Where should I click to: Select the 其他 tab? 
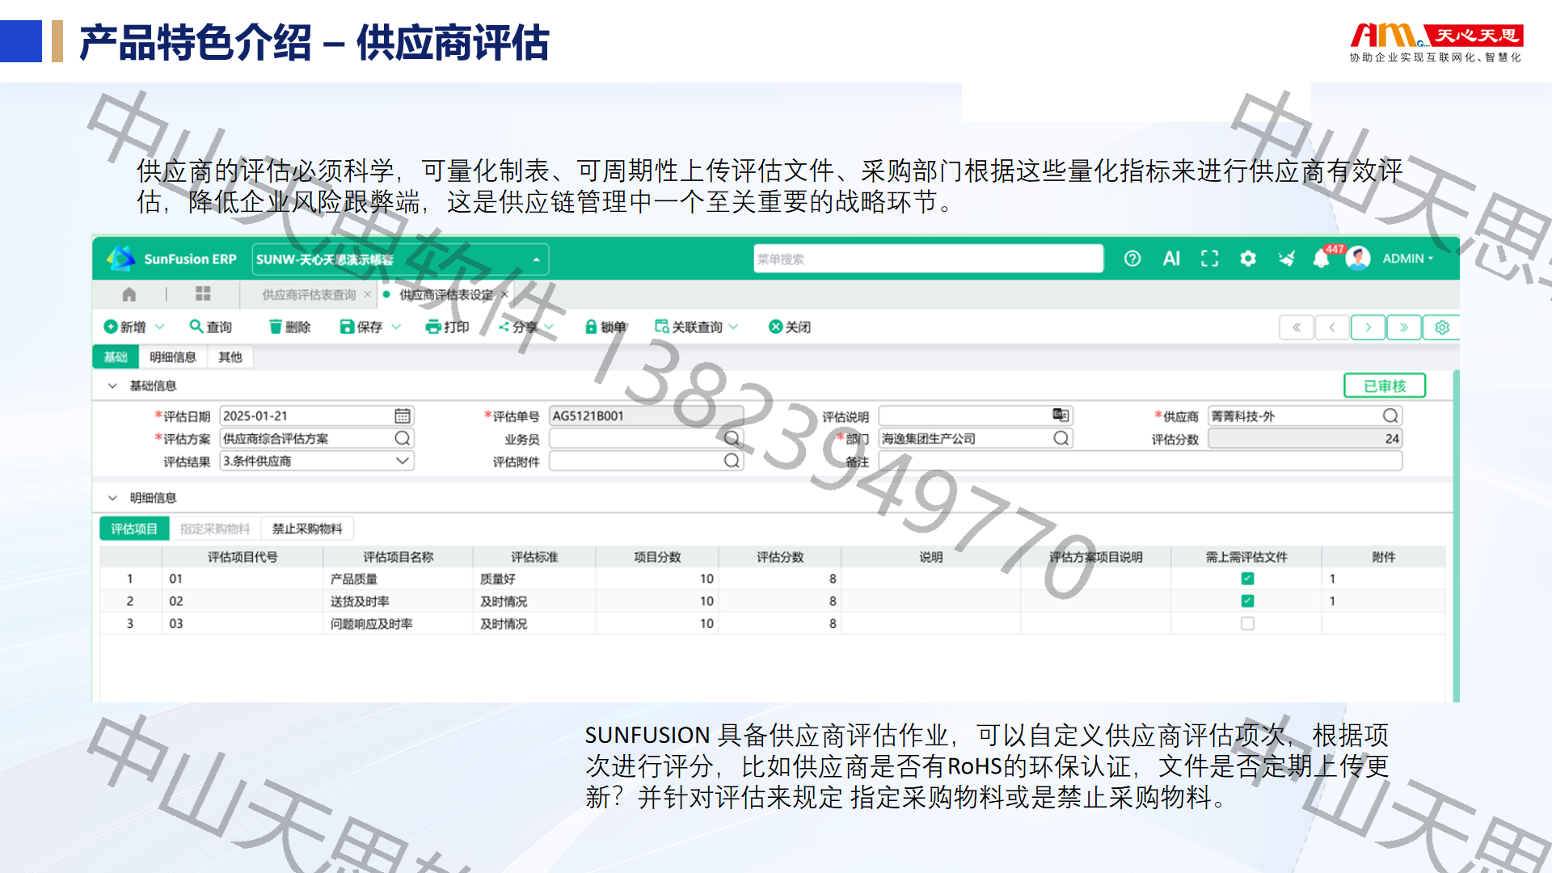[230, 357]
